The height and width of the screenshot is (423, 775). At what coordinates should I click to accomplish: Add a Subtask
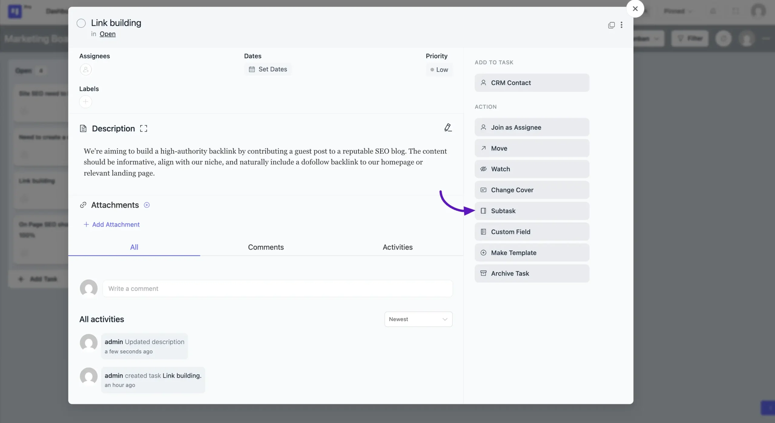[532, 211]
